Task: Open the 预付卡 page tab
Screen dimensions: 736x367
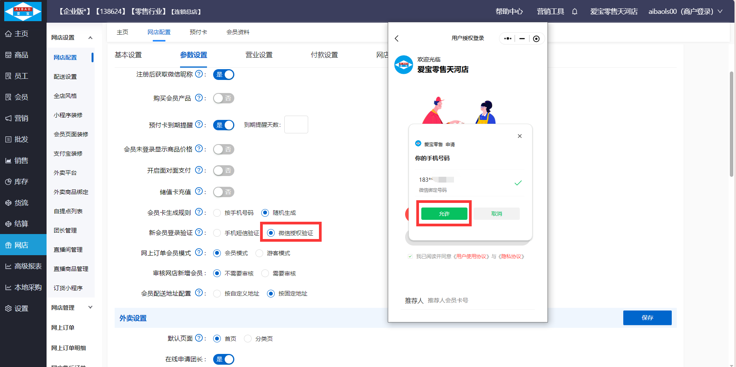Action: [198, 32]
